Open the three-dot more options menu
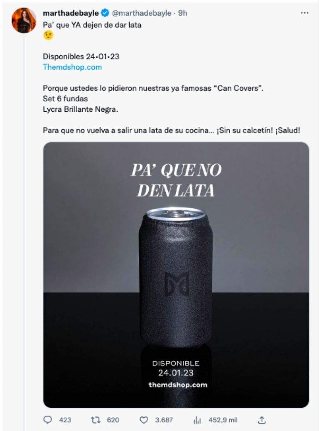Screen dimensions: 319x431 (x=304, y=13)
